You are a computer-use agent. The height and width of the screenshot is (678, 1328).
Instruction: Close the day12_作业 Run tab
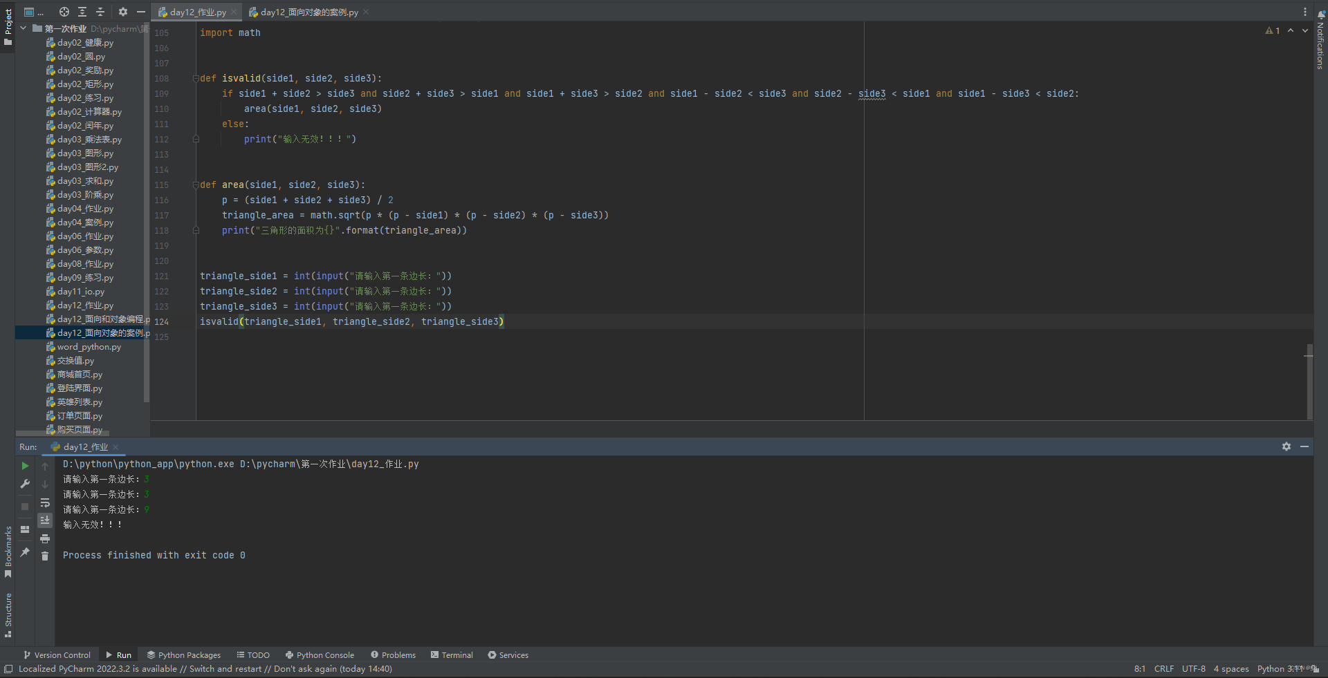(x=116, y=447)
